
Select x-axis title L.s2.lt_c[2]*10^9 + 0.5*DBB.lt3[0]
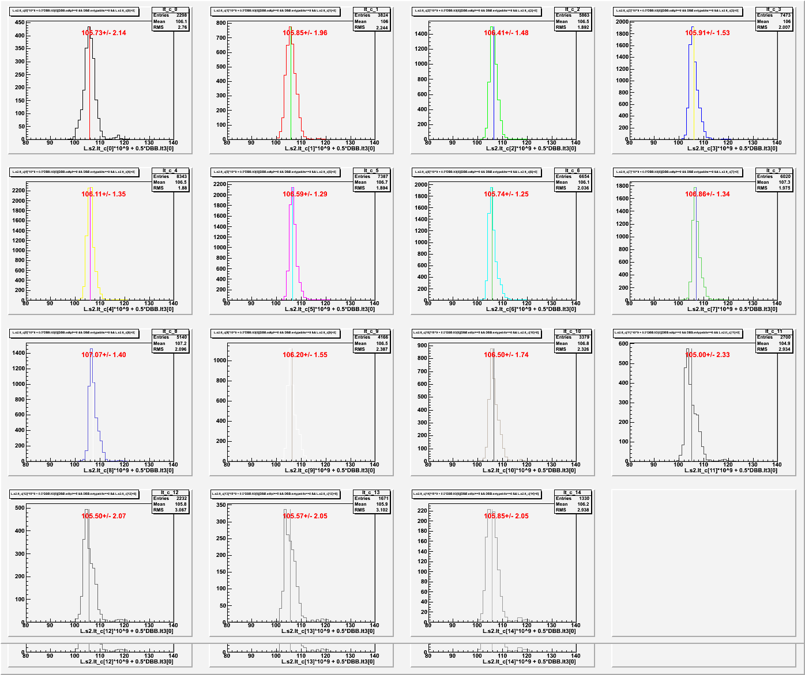[x=531, y=149]
